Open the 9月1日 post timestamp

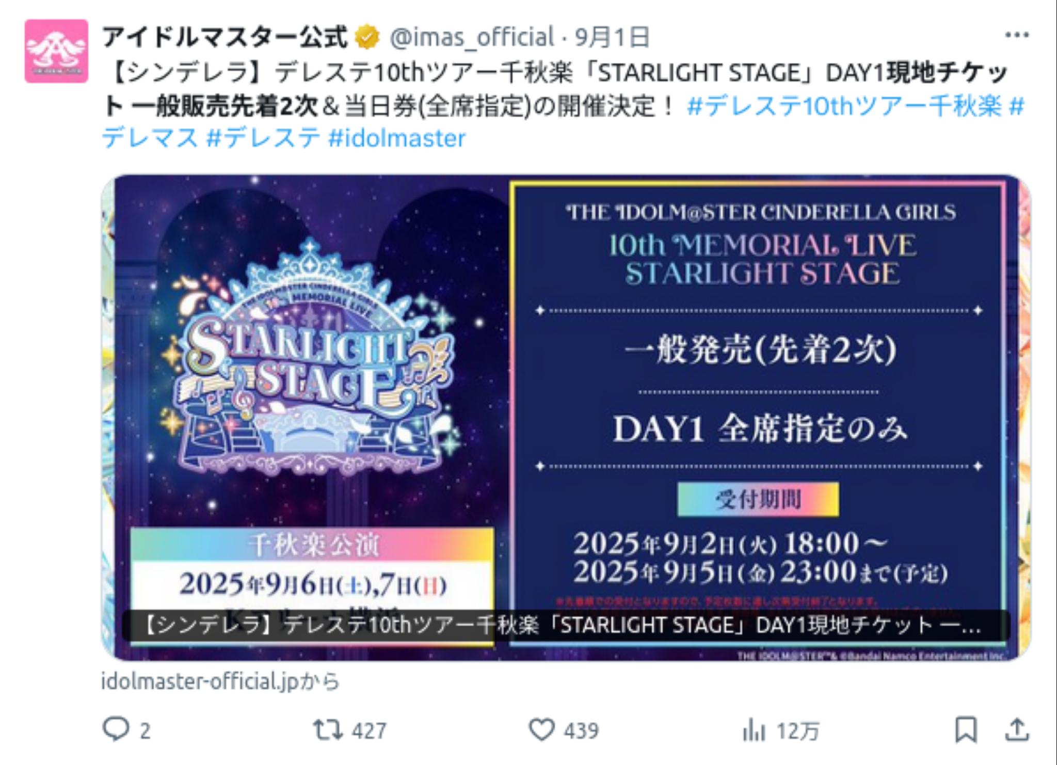[612, 37]
